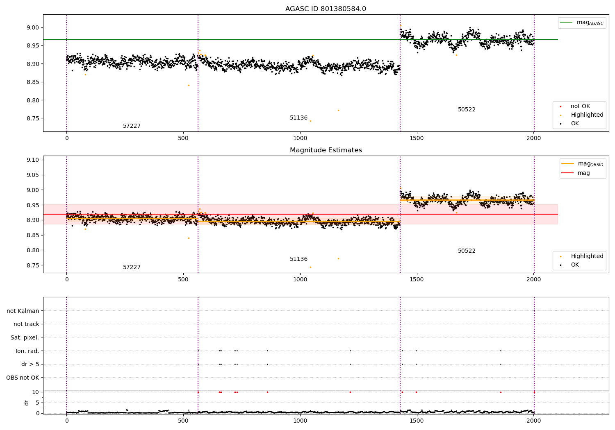Screen dimensions: 615x430
Task: Click the orange mag OBSID legend line
Action: coord(568,164)
